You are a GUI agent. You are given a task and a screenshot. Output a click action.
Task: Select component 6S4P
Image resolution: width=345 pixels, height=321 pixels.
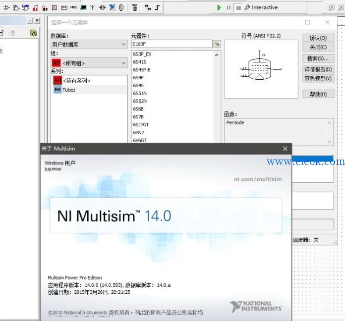[x=138, y=78]
